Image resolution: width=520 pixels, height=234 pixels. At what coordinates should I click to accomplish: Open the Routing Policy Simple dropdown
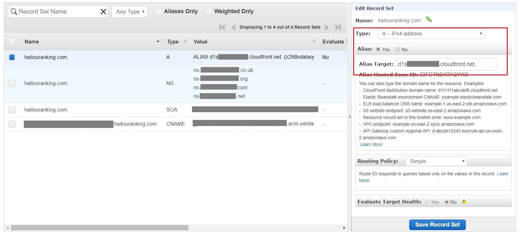pos(436,161)
